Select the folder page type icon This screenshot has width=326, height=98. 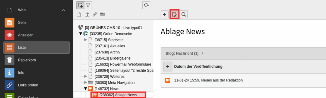103,14
